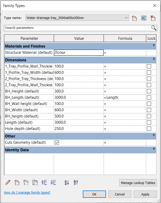This screenshot has width=161, height=203.
Task: Open the Type name dropdown
Action: [x=126, y=18]
